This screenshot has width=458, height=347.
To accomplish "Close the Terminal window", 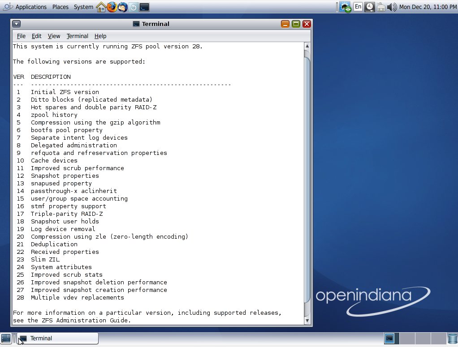I will 307,24.
